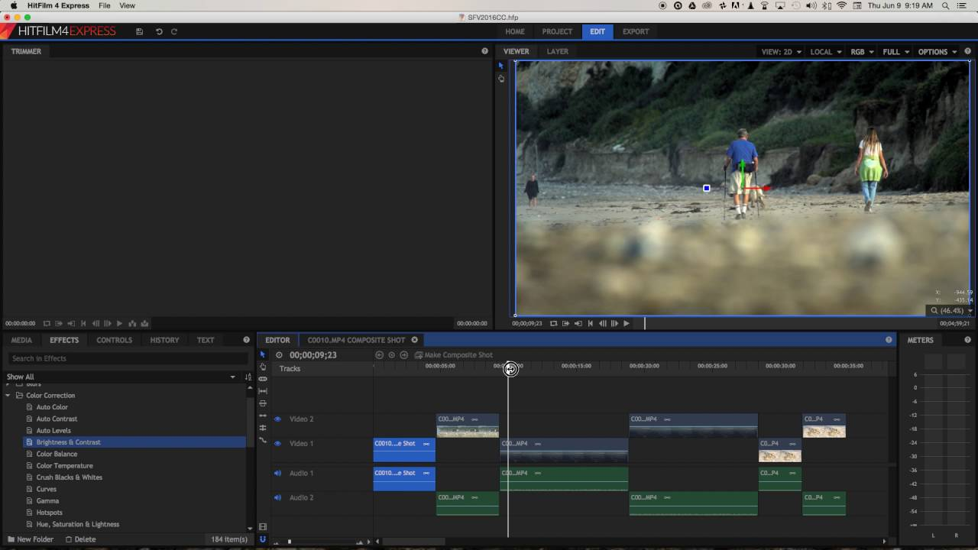Open the File menu in the menu bar

104,5
